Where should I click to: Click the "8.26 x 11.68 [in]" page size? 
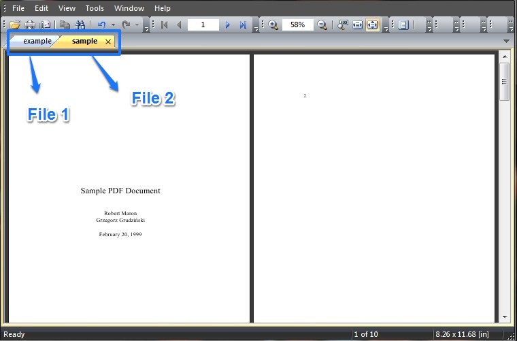pyautogui.click(x=463, y=334)
